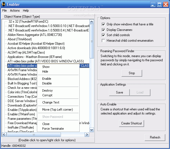Select unhighlighted ATI video bios poller entry
Image resolution: width=170 pixels, height=149 pixels.
(46, 61)
